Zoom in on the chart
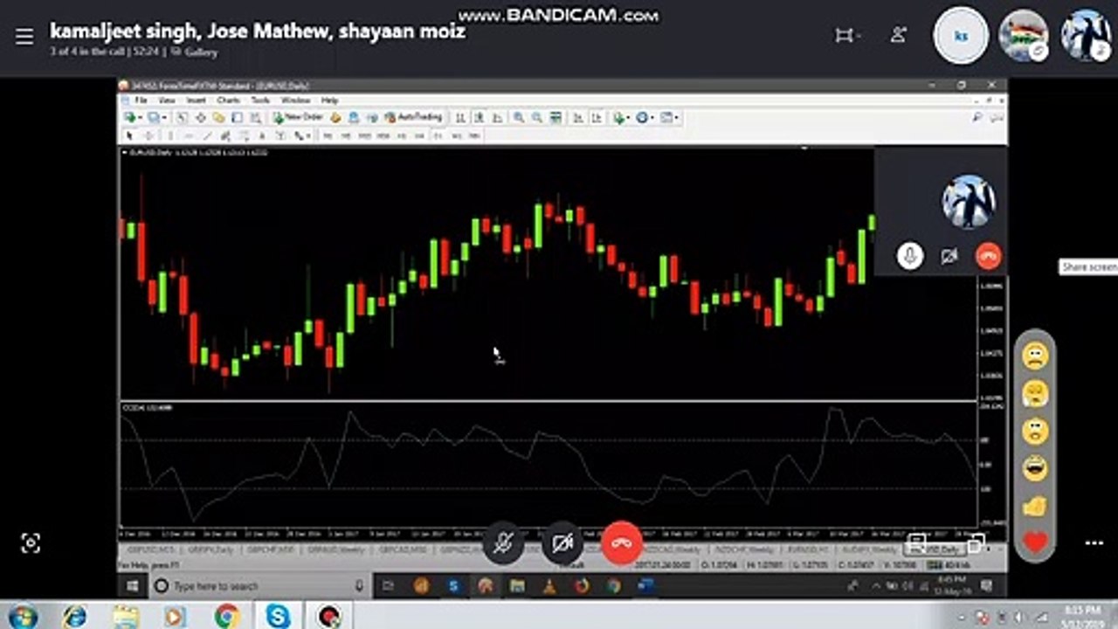The image size is (1118, 629). pos(519,117)
